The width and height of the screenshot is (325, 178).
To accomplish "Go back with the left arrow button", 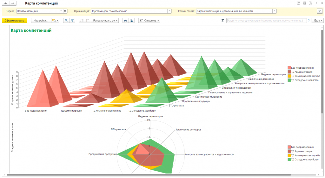I will [6, 3].
